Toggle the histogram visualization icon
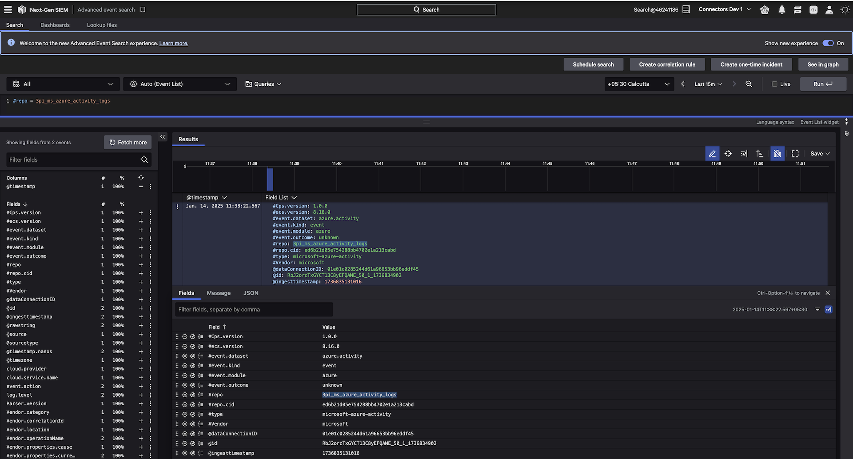The width and height of the screenshot is (853, 459). click(777, 153)
